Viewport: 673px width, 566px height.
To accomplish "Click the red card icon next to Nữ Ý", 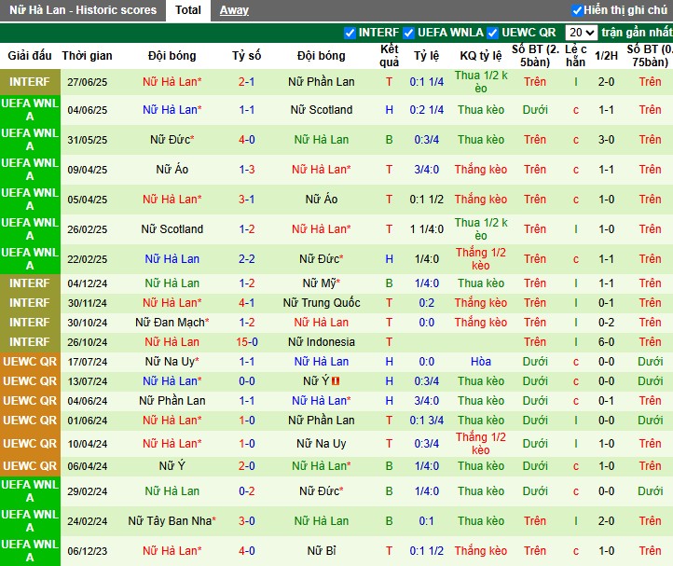I will point(336,381).
